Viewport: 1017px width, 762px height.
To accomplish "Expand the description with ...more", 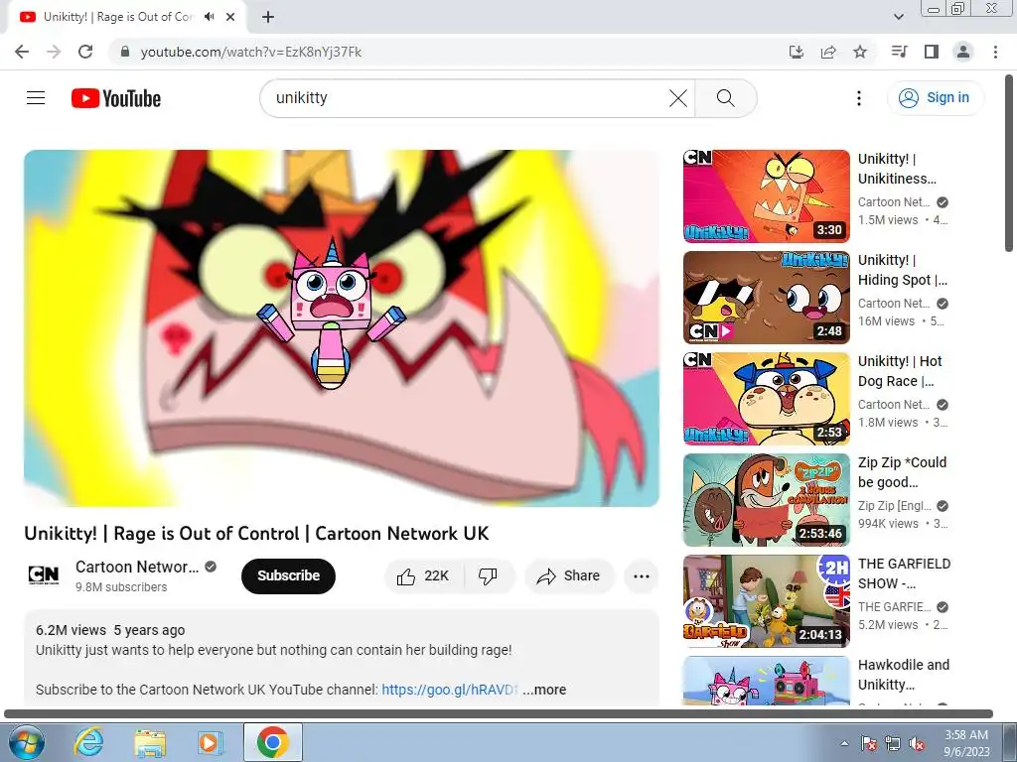I will (x=544, y=690).
